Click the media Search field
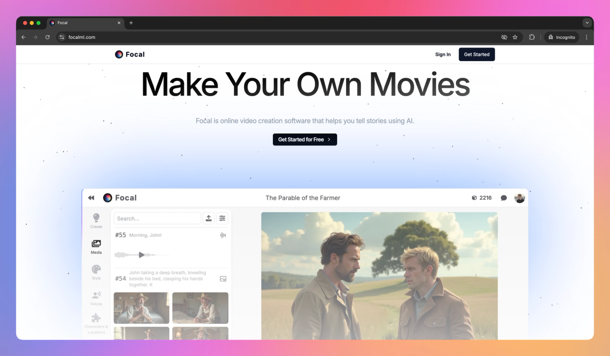The height and width of the screenshot is (356, 610). point(157,218)
